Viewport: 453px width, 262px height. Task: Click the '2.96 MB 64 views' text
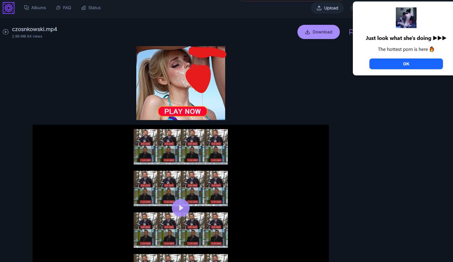(27, 36)
